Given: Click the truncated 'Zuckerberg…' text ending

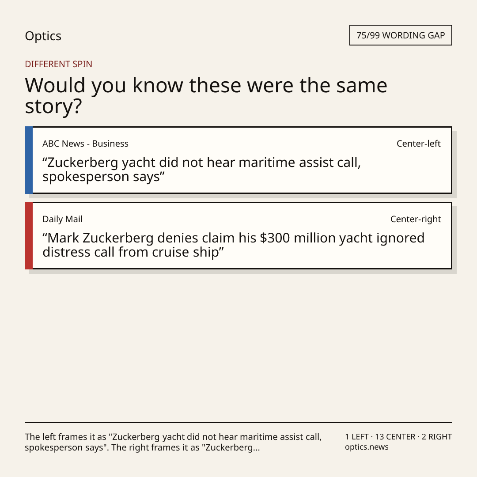Looking at the screenshot, I should coord(233,447).
